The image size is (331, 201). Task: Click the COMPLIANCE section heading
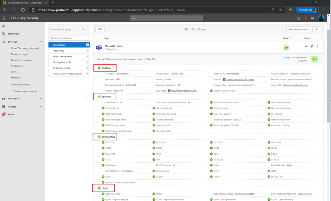pyautogui.click(x=108, y=137)
